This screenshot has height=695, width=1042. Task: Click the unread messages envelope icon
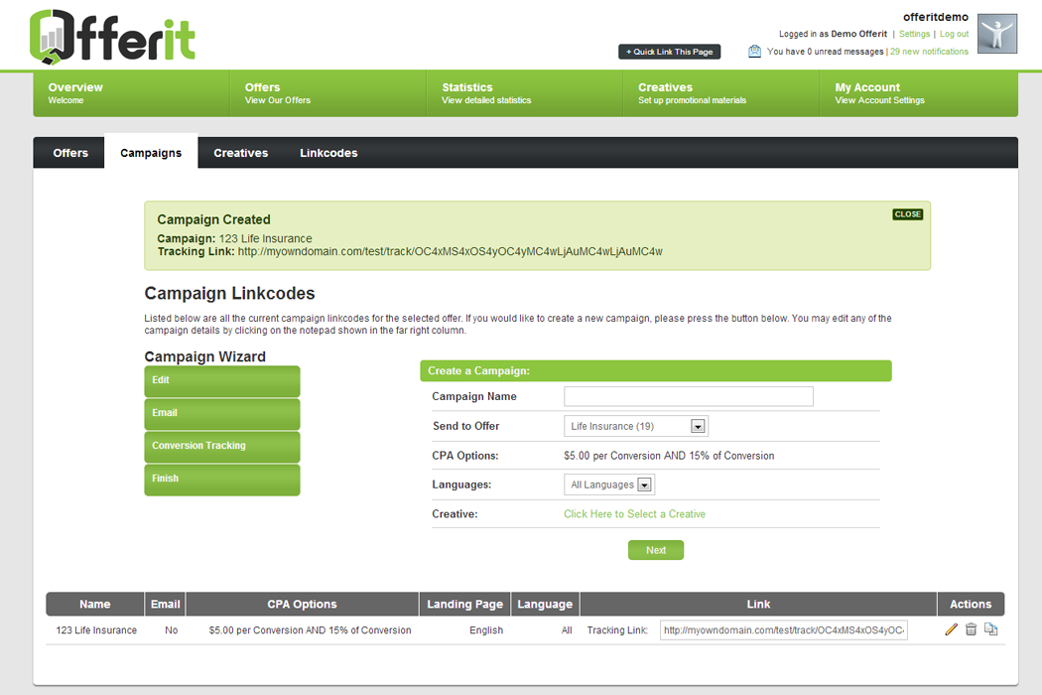[x=755, y=52]
